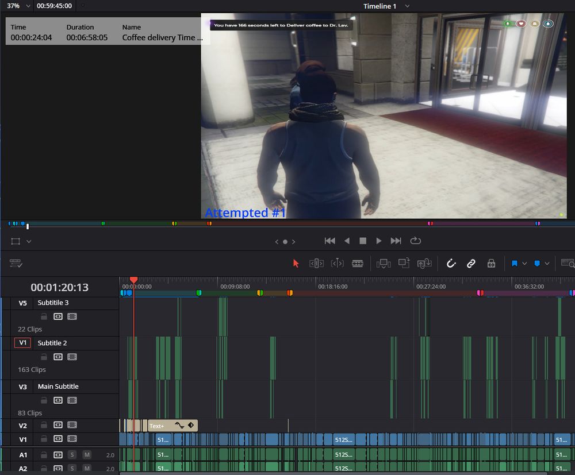Viewport: 575px width, 475px height.
Task: Lock the A1 audio track
Action: click(x=44, y=455)
